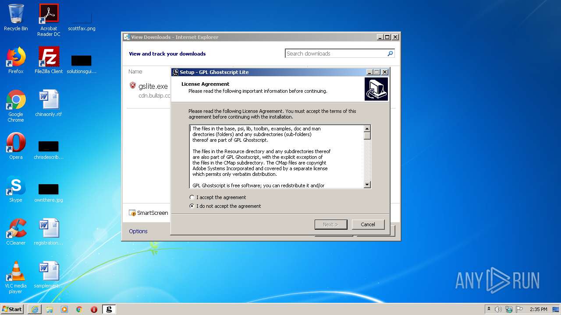
Task: Select chinaonly.rtf desktop document
Action: tap(49, 103)
